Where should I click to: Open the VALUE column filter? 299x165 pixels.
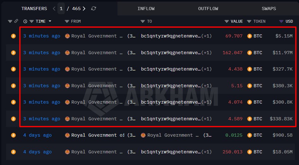pos(226,21)
